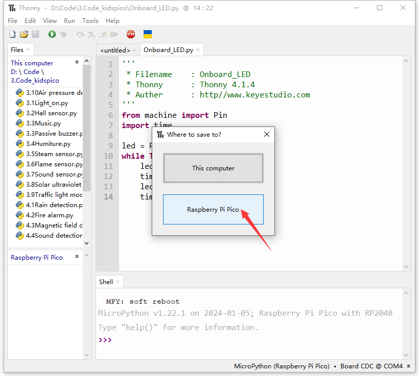Open This computer pane options menu
Screen dimensions: 419x376
(x=77, y=62)
